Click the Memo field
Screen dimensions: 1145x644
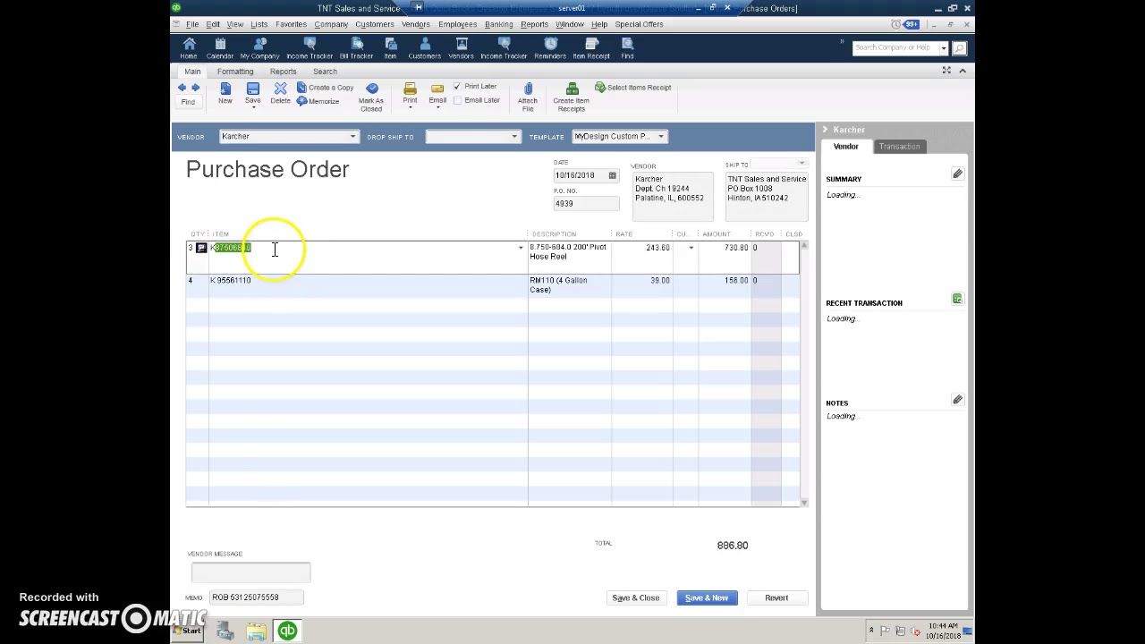[x=256, y=597]
